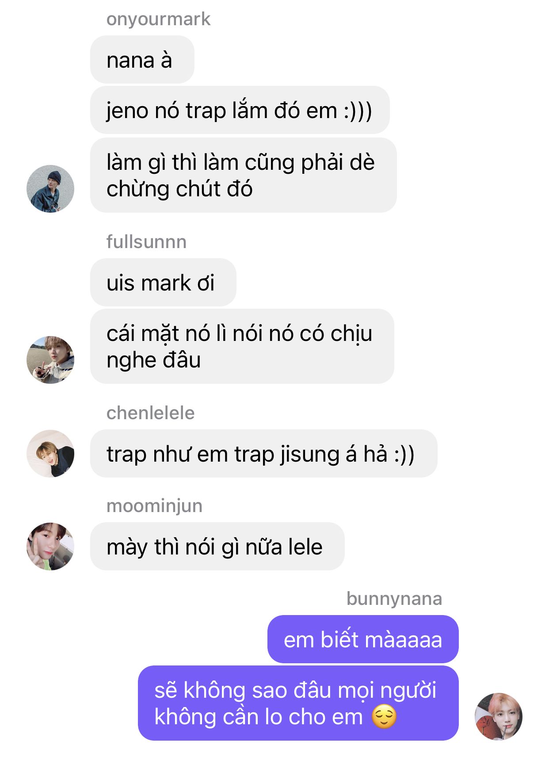
Task: Open the chenlelele sender name
Action: 150,413
